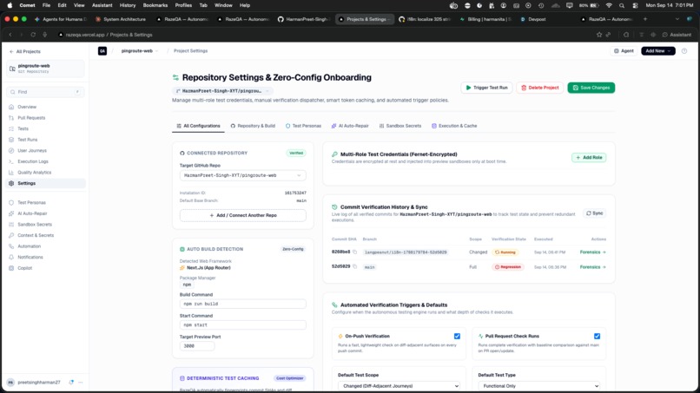
Task: Open Target GitHub Repo dropdown
Action: (x=243, y=175)
